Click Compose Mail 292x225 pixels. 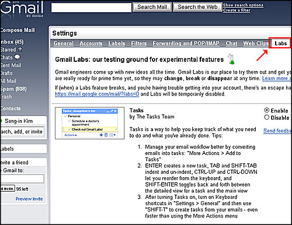18,30
